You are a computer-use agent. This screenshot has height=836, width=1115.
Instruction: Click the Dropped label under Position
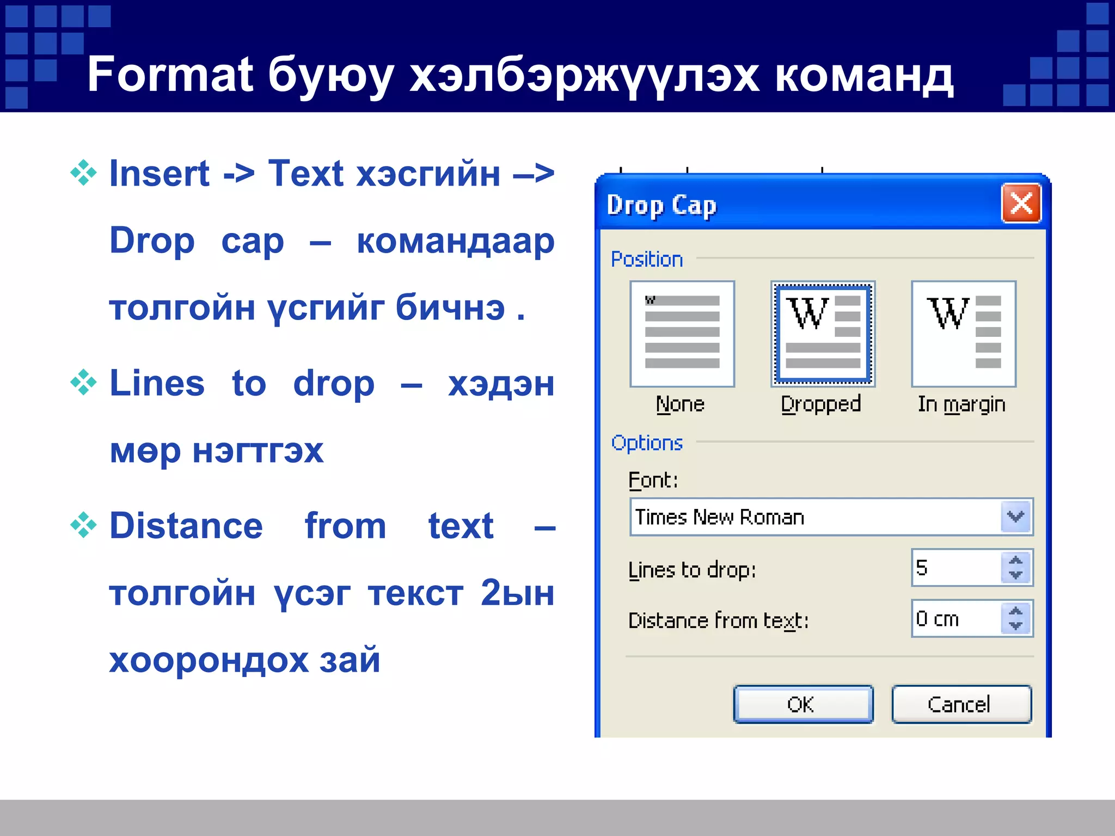pos(821,404)
